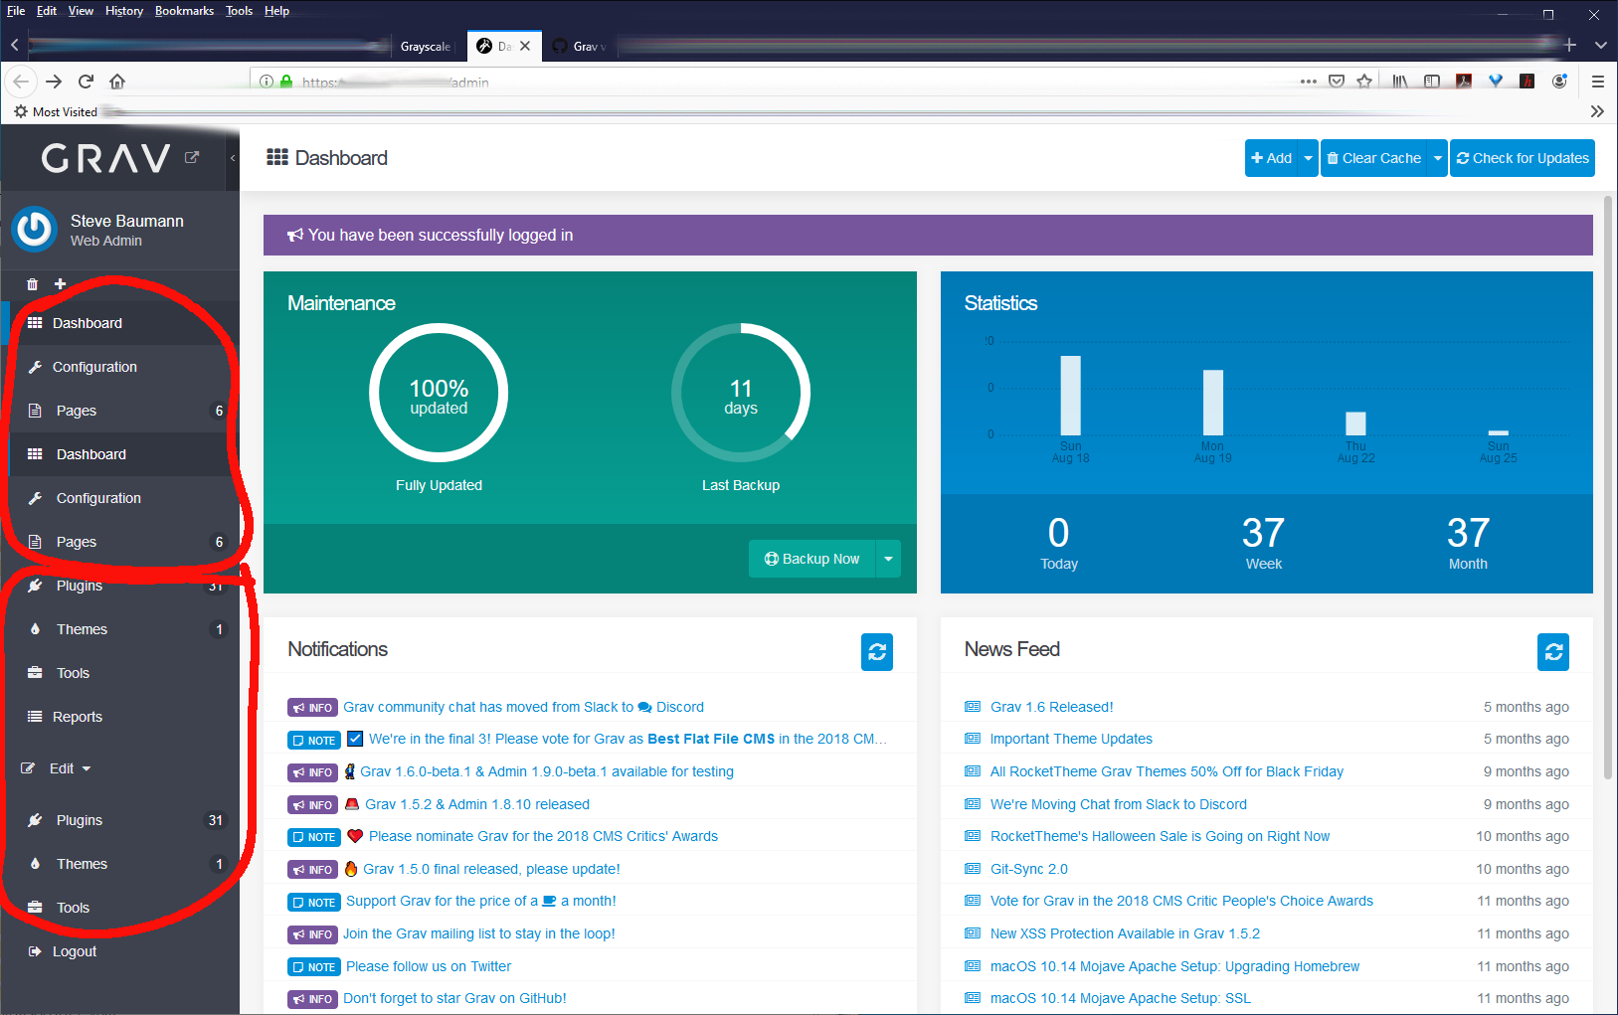Refresh the News Feed panel
Viewport: 1618px width, 1015px height.
click(1552, 652)
